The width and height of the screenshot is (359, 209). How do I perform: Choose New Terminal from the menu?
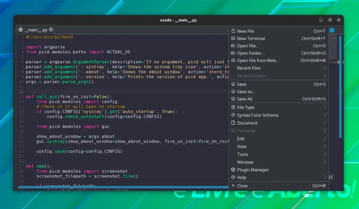(x=279, y=38)
